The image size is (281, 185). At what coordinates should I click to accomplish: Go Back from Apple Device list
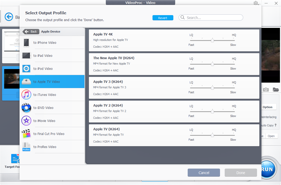point(31,32)
